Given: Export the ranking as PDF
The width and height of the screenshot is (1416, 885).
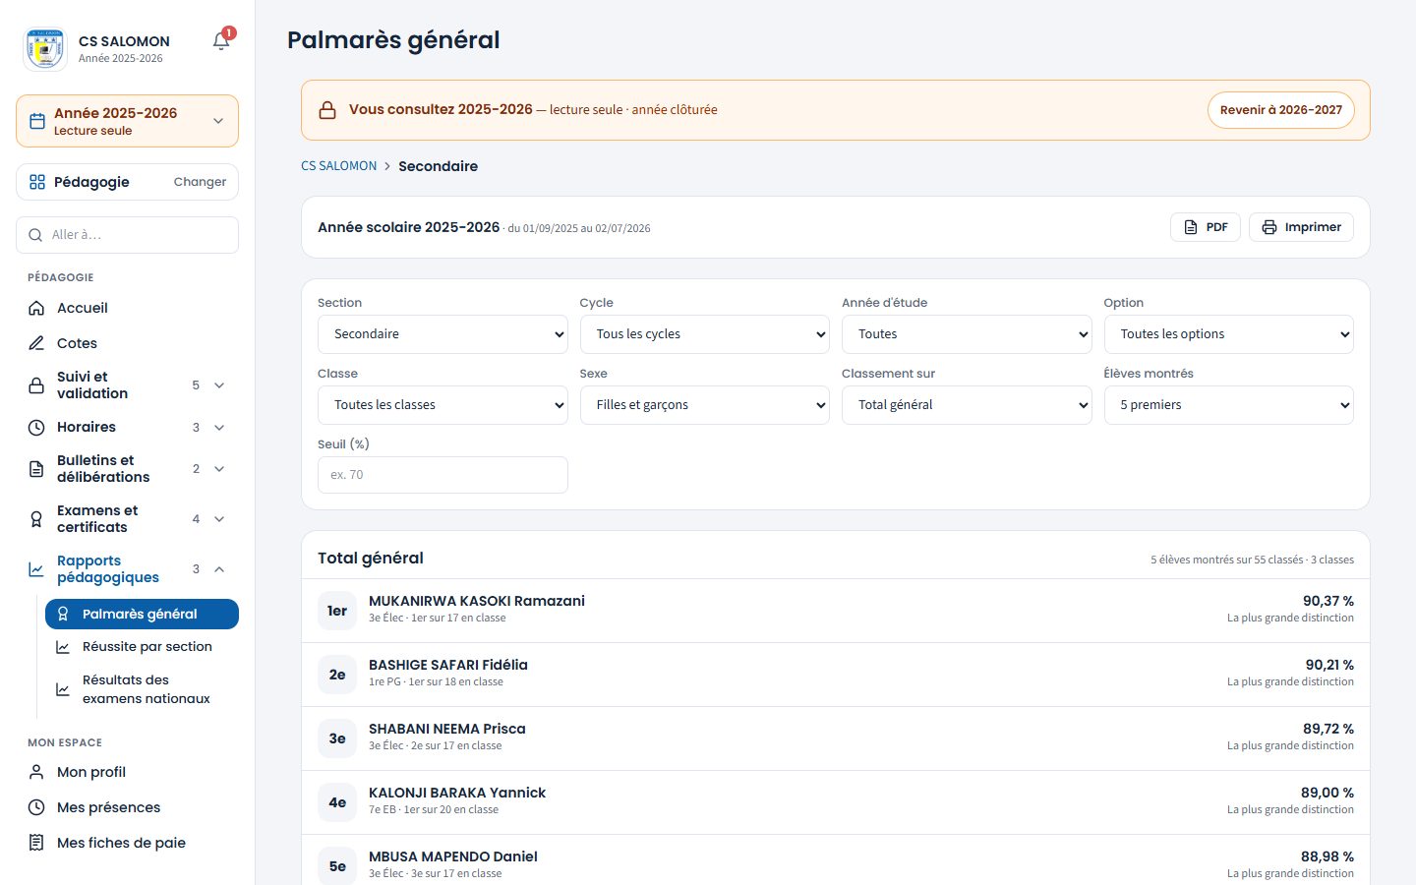Looking at the screenshot, I should pos(1206,227).
